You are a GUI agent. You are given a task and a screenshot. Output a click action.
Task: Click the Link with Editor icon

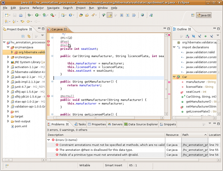[x=29, y=36]
